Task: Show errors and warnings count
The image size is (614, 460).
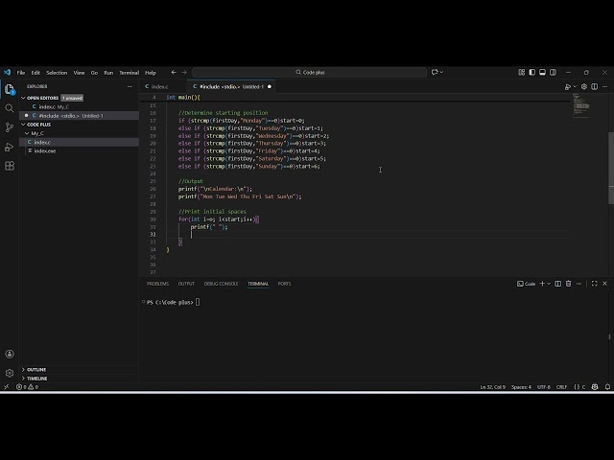Action: tap(28, 387)
